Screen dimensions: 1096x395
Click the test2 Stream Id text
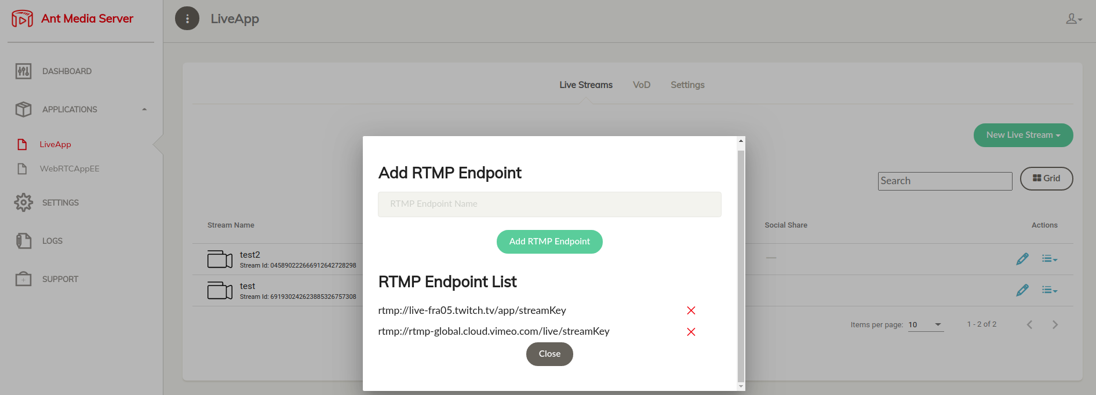click(x=298, y=265)
